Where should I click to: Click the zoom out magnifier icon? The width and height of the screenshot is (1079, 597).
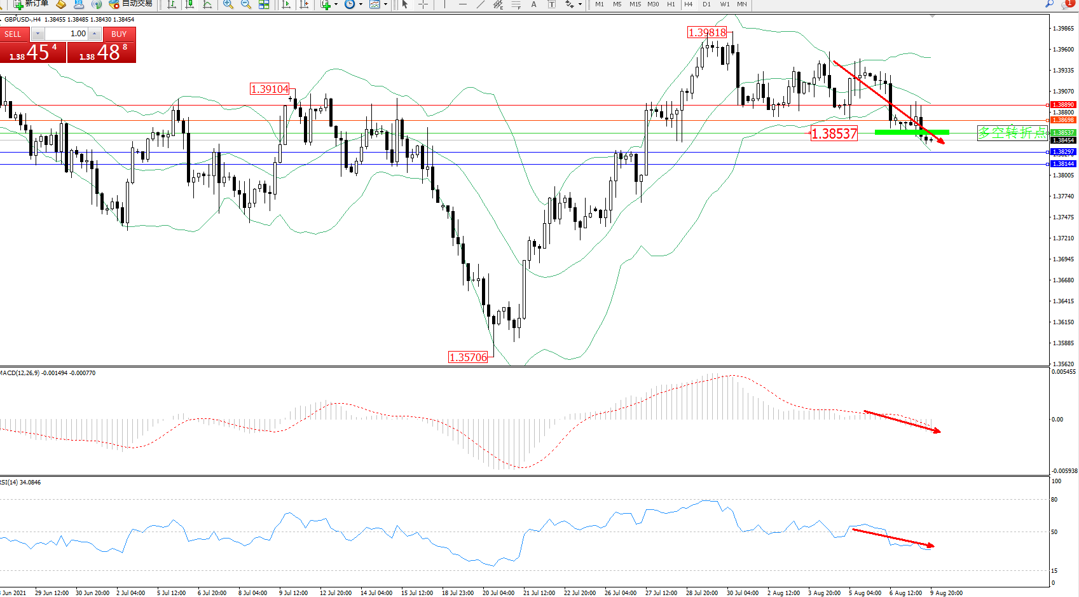pos(245,4)
